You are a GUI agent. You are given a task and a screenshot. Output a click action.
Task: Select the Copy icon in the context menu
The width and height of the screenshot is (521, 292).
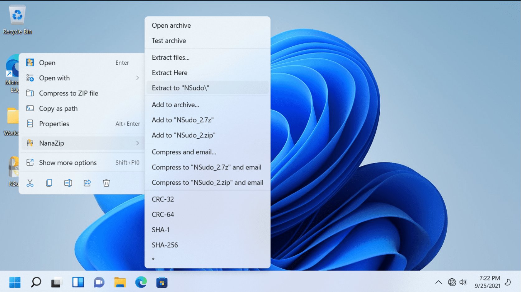tap(49, 183)
